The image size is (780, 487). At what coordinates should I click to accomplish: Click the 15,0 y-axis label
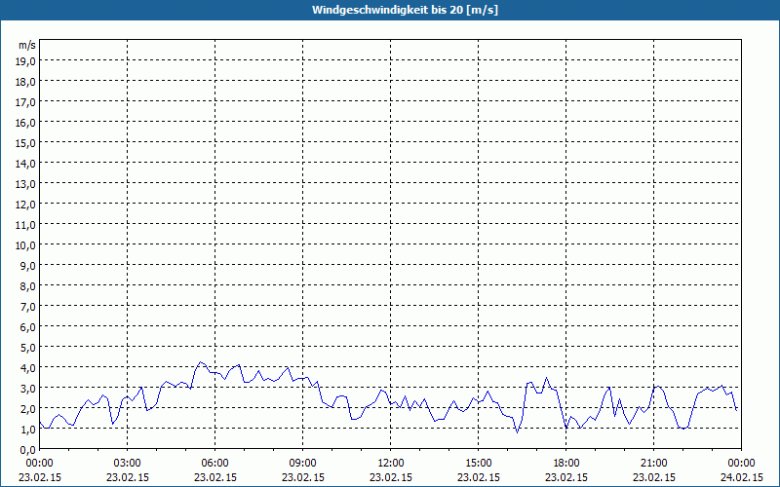(27, 143)
